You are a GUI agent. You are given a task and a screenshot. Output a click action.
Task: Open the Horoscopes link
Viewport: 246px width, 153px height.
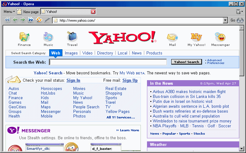point(51,88)
